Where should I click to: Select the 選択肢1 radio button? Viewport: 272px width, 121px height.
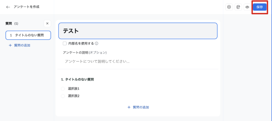tap(63, 89)
